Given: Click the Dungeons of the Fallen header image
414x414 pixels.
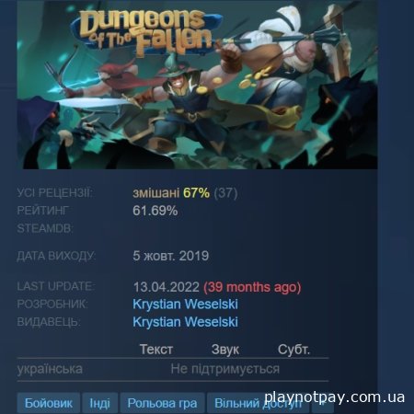Looking at the screenshot, I should pos(197,85).
